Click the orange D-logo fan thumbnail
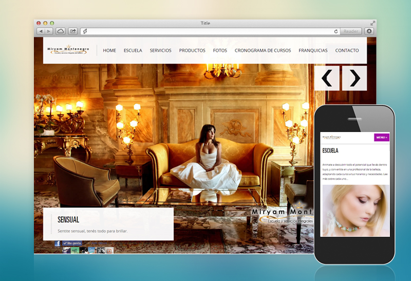This screenshot has width=411, height=281. point(109,250)
